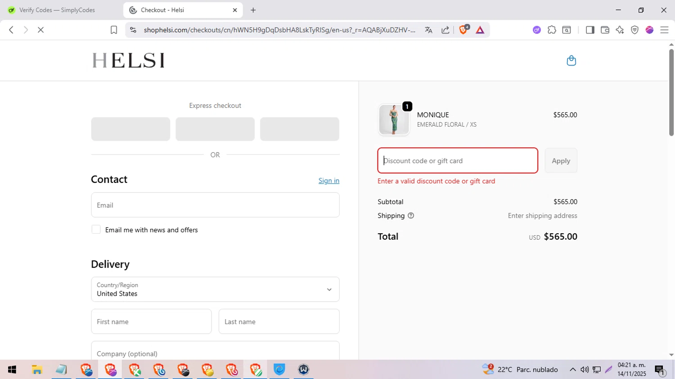Click the page vertical scrollbar
The height and width of the screenshot is (379, 675).
click(x=671, y=92)
